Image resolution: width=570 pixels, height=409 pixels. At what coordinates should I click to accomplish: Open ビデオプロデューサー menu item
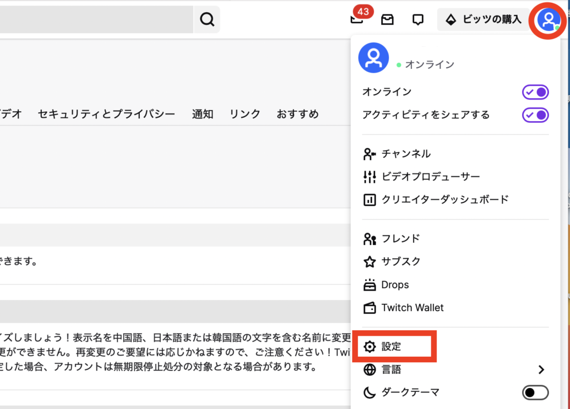pos(455,177)
